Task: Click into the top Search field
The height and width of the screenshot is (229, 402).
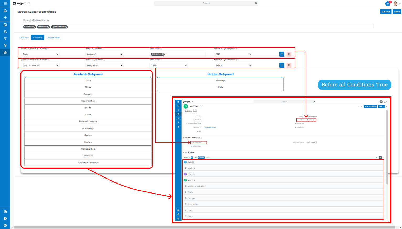Action: click(x=206, y=3)
